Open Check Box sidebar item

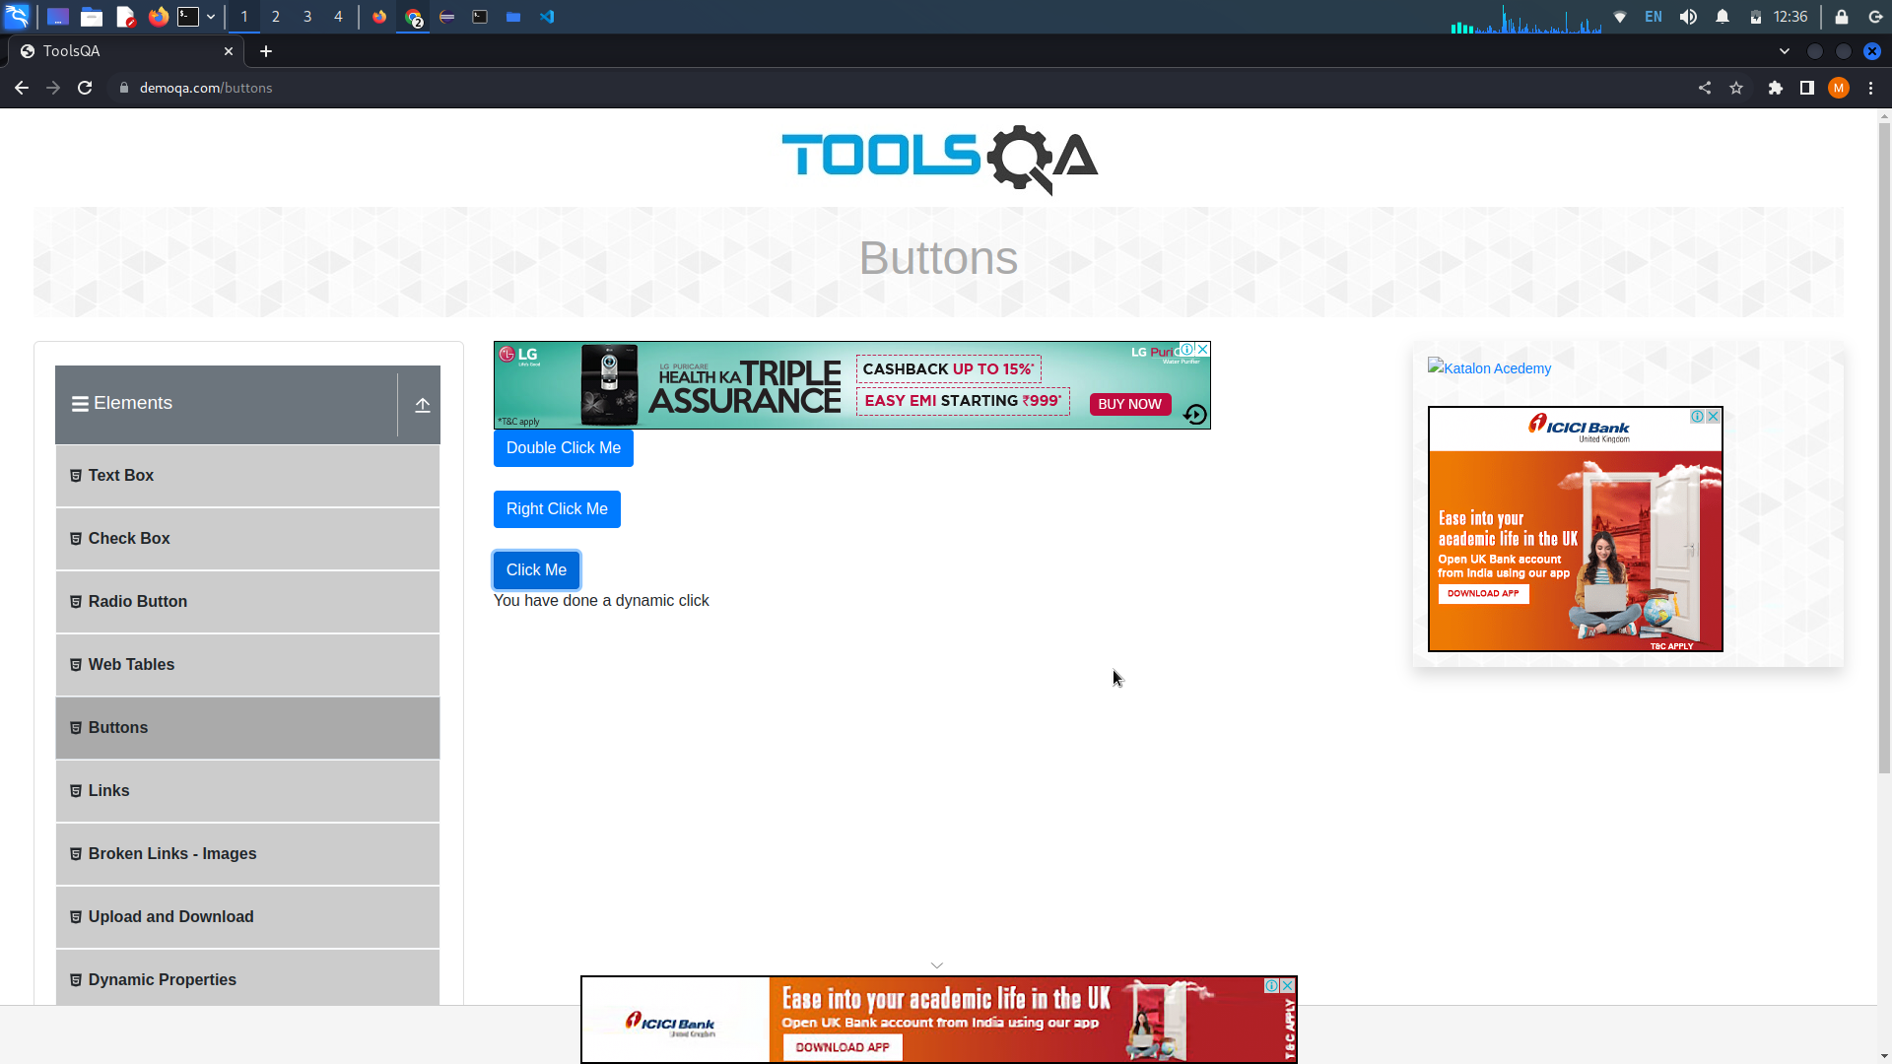click(x=129, y=538)
